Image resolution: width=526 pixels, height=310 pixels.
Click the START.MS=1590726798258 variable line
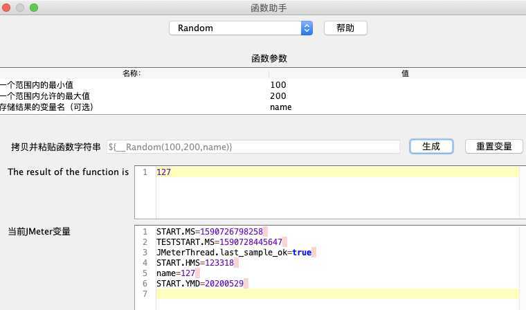(x=210, y=232)
